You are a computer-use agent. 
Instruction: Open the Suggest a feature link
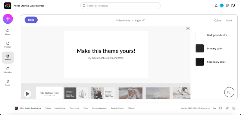click(x=61, y=108)
